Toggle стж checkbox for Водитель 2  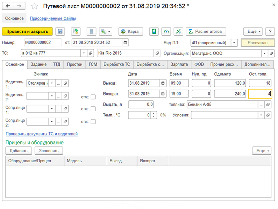pos(93,97)
